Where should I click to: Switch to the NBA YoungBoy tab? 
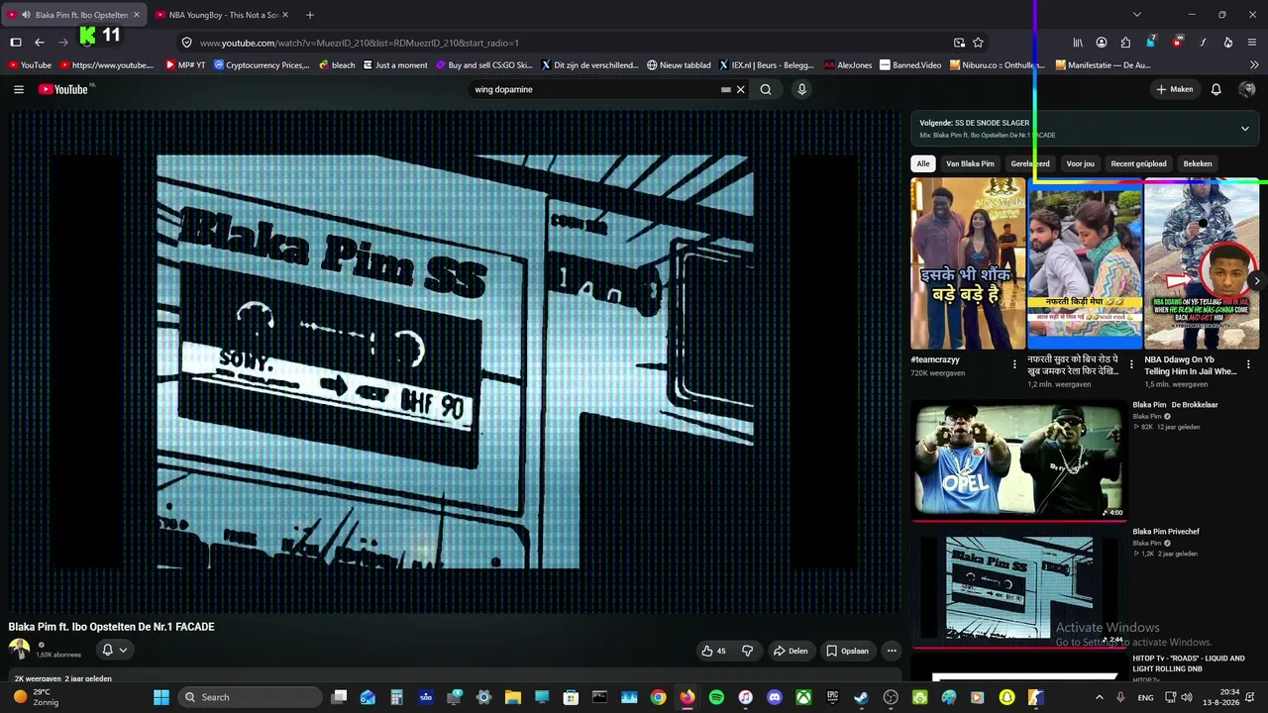[222, 15]
